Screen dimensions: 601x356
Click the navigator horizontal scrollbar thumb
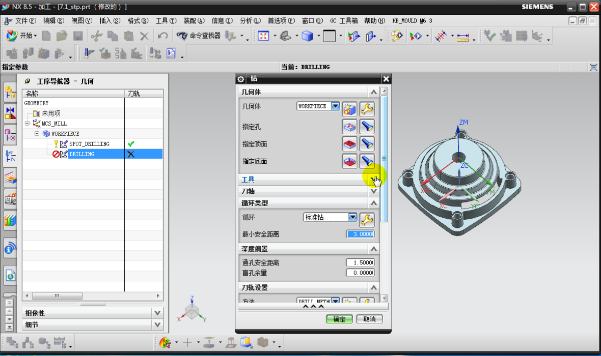coord(57,296)
